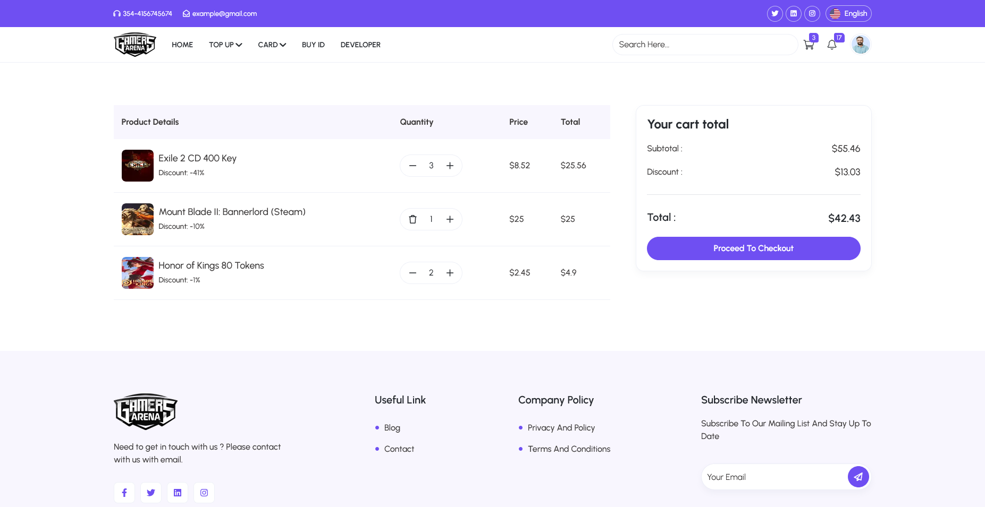Open Instagram icon in the footer

(204, 493)
